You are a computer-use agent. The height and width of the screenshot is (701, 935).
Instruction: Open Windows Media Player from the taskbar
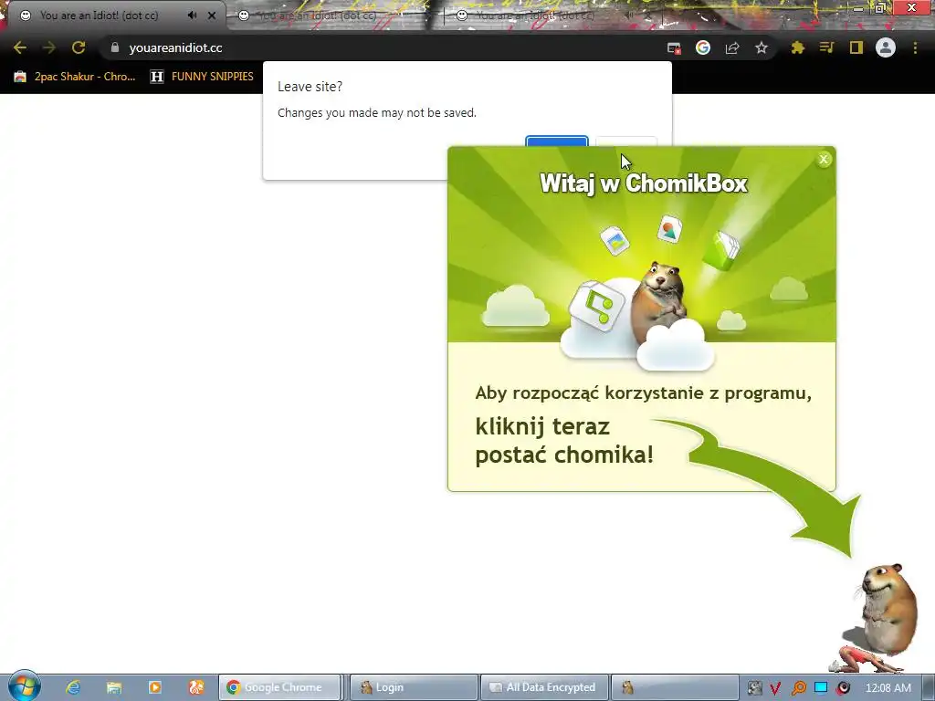coord(155,687)
